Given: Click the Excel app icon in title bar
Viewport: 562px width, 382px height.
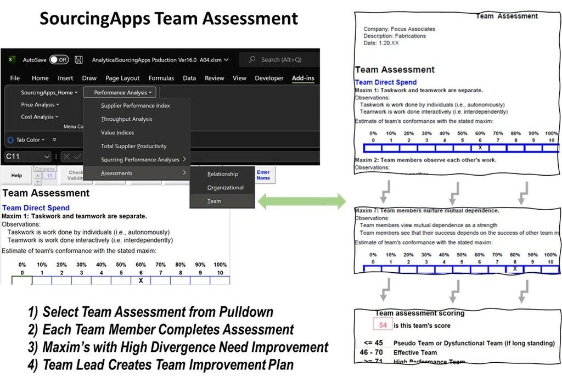Looking at the screenshot, I should pyautogui.click(x=11, y=60).
